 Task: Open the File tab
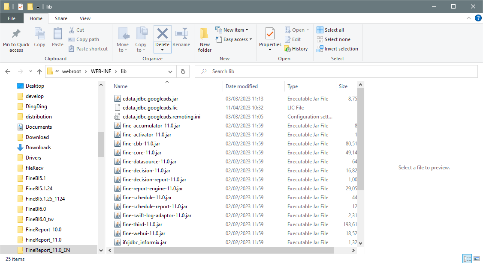point(12,18)
